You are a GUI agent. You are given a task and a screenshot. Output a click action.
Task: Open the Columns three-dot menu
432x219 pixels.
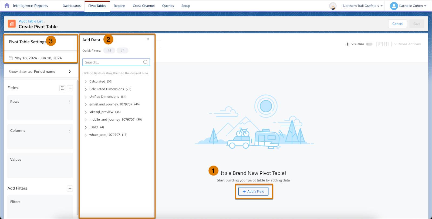(x=70, y=130)
